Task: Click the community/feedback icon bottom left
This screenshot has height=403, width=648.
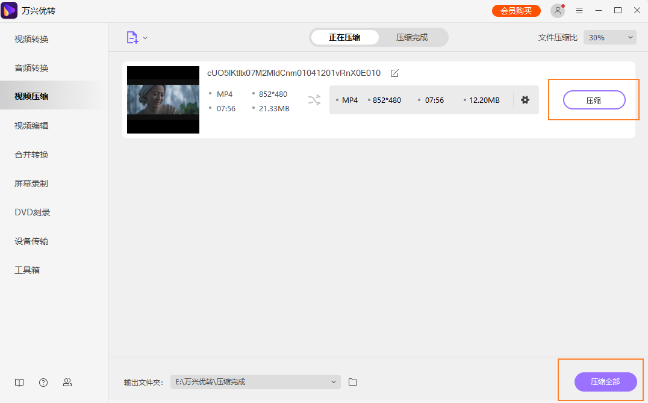Action: (x=67, y=382)
